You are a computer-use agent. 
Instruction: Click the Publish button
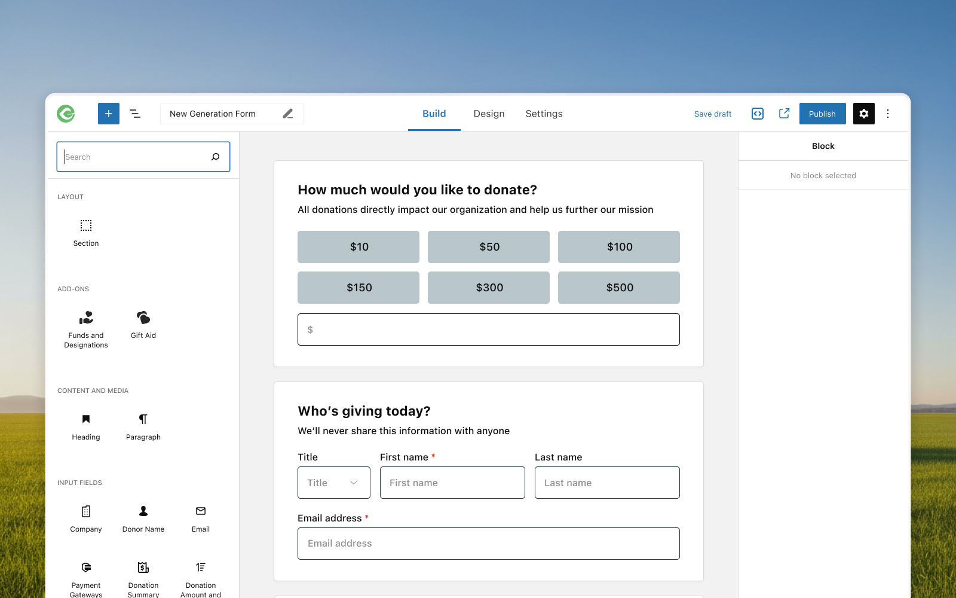click(x=823, y=114)
